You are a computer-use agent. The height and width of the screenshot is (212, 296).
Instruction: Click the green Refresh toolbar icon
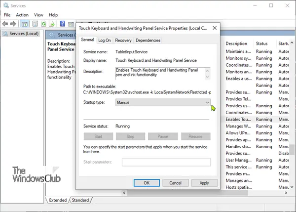coord(43,24)
